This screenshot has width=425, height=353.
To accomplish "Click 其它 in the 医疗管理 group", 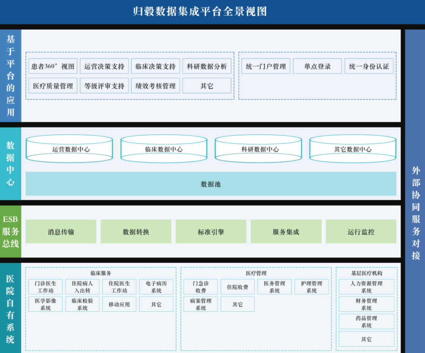I will click(x=237, y=304).
